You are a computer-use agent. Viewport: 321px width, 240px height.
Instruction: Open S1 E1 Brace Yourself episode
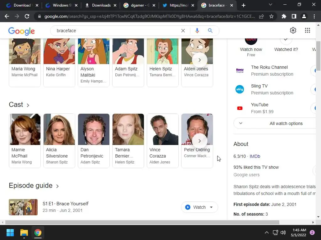click(x=65, y=204)
